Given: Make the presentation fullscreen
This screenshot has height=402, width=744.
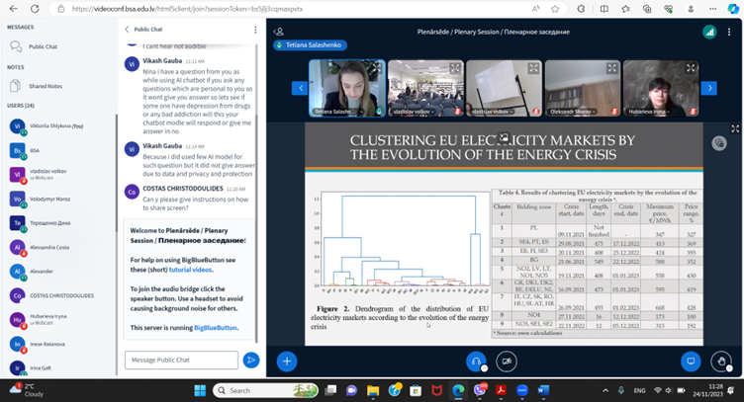Looking at the screenshot, I should click(734, 128).
